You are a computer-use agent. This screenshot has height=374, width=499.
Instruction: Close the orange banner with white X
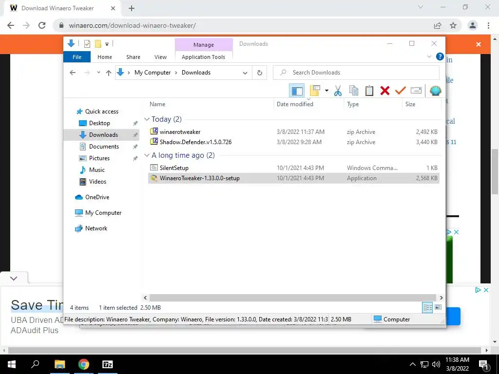pos(479,44)
